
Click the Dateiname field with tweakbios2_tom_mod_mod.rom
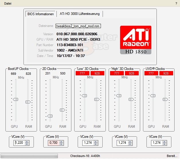click(78, 26)
